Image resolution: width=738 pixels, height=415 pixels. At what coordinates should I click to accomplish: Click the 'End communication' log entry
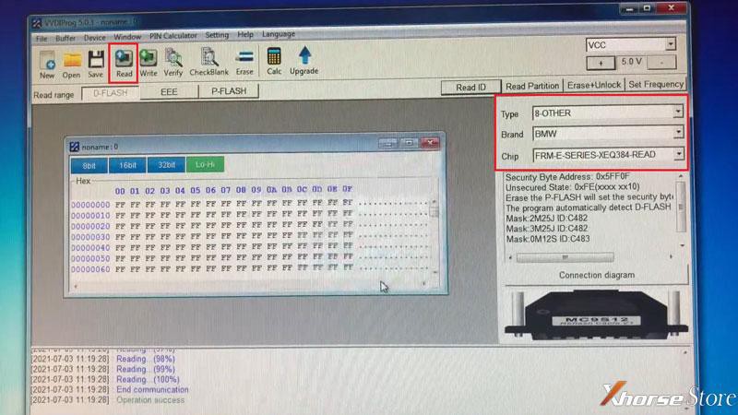point(152,389)
